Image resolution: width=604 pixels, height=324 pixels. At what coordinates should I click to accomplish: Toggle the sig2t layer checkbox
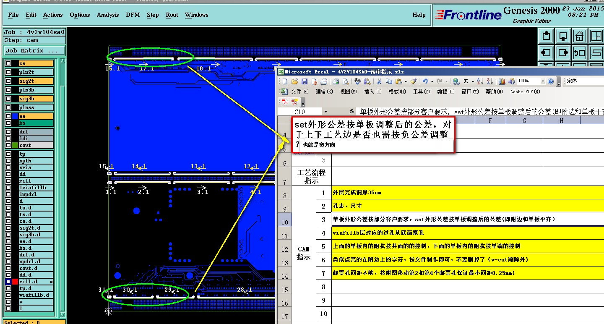pos(8,81)
